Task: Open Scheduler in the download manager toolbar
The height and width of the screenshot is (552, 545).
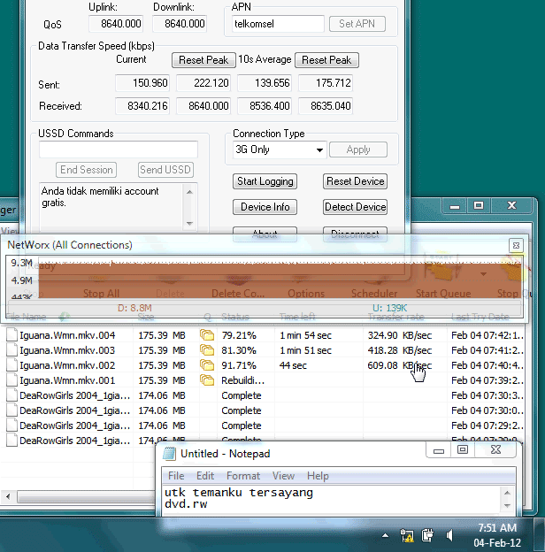Action: pyautogui.click(x=374, y=294)
